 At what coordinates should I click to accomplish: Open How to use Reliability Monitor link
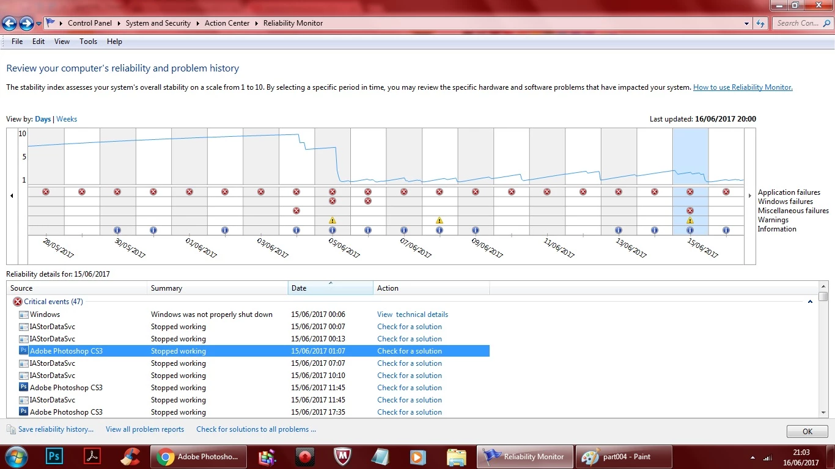pos(743,87)
